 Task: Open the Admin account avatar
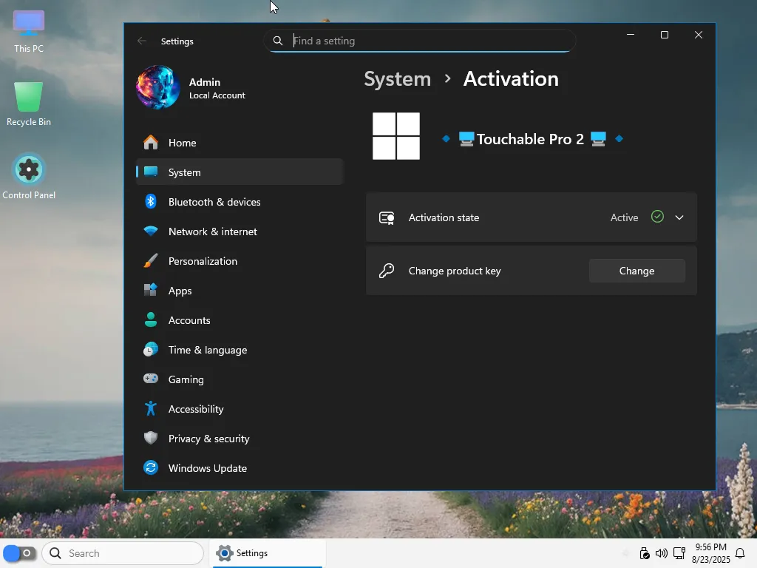click(x=158, y=87)
